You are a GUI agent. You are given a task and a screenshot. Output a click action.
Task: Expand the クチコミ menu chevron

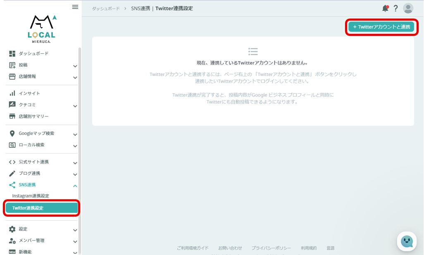[75, 106]
